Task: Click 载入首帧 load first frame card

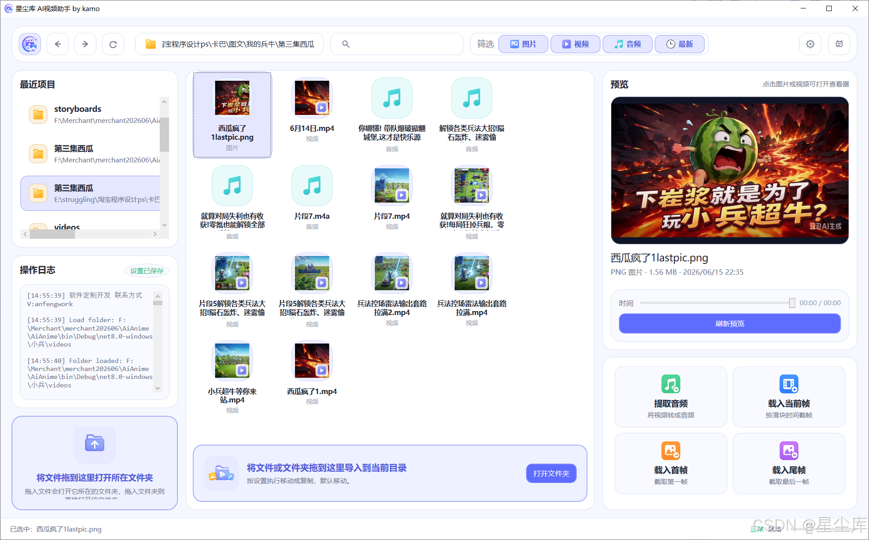Action: click(x=671, y=463)
